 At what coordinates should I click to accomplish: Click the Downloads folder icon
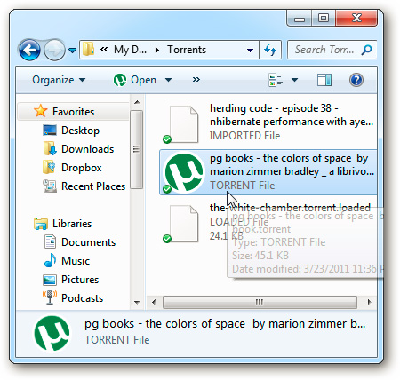click(50, 148)
